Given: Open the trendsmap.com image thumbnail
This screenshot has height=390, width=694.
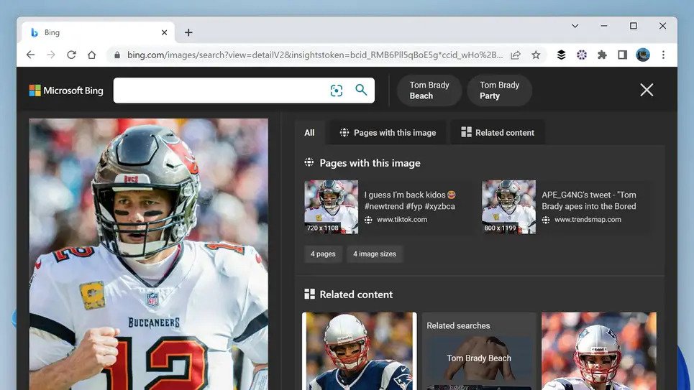Looking at the screenshot, I should click(x=508, y=207).
